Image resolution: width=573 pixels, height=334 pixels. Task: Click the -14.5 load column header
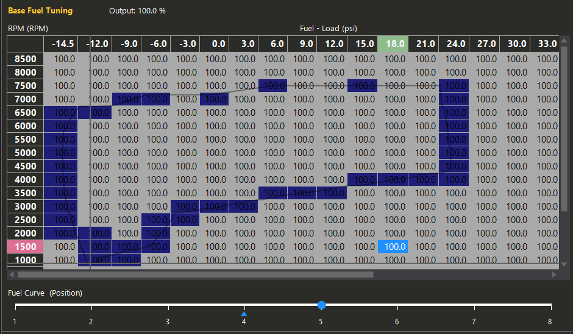pyautogui.click(x=61, y=44)
